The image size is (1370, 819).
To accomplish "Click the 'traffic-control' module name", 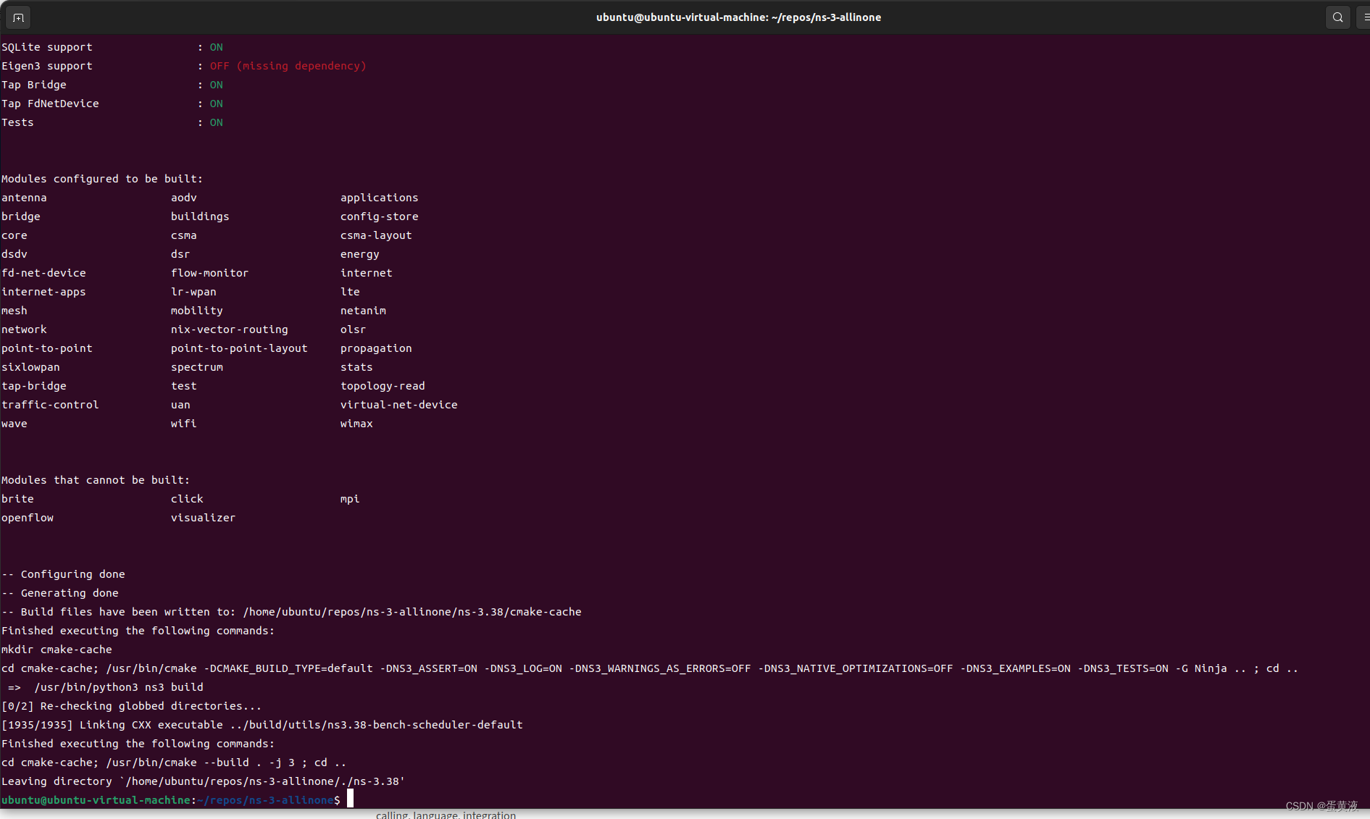I will (x=50, y=405).
